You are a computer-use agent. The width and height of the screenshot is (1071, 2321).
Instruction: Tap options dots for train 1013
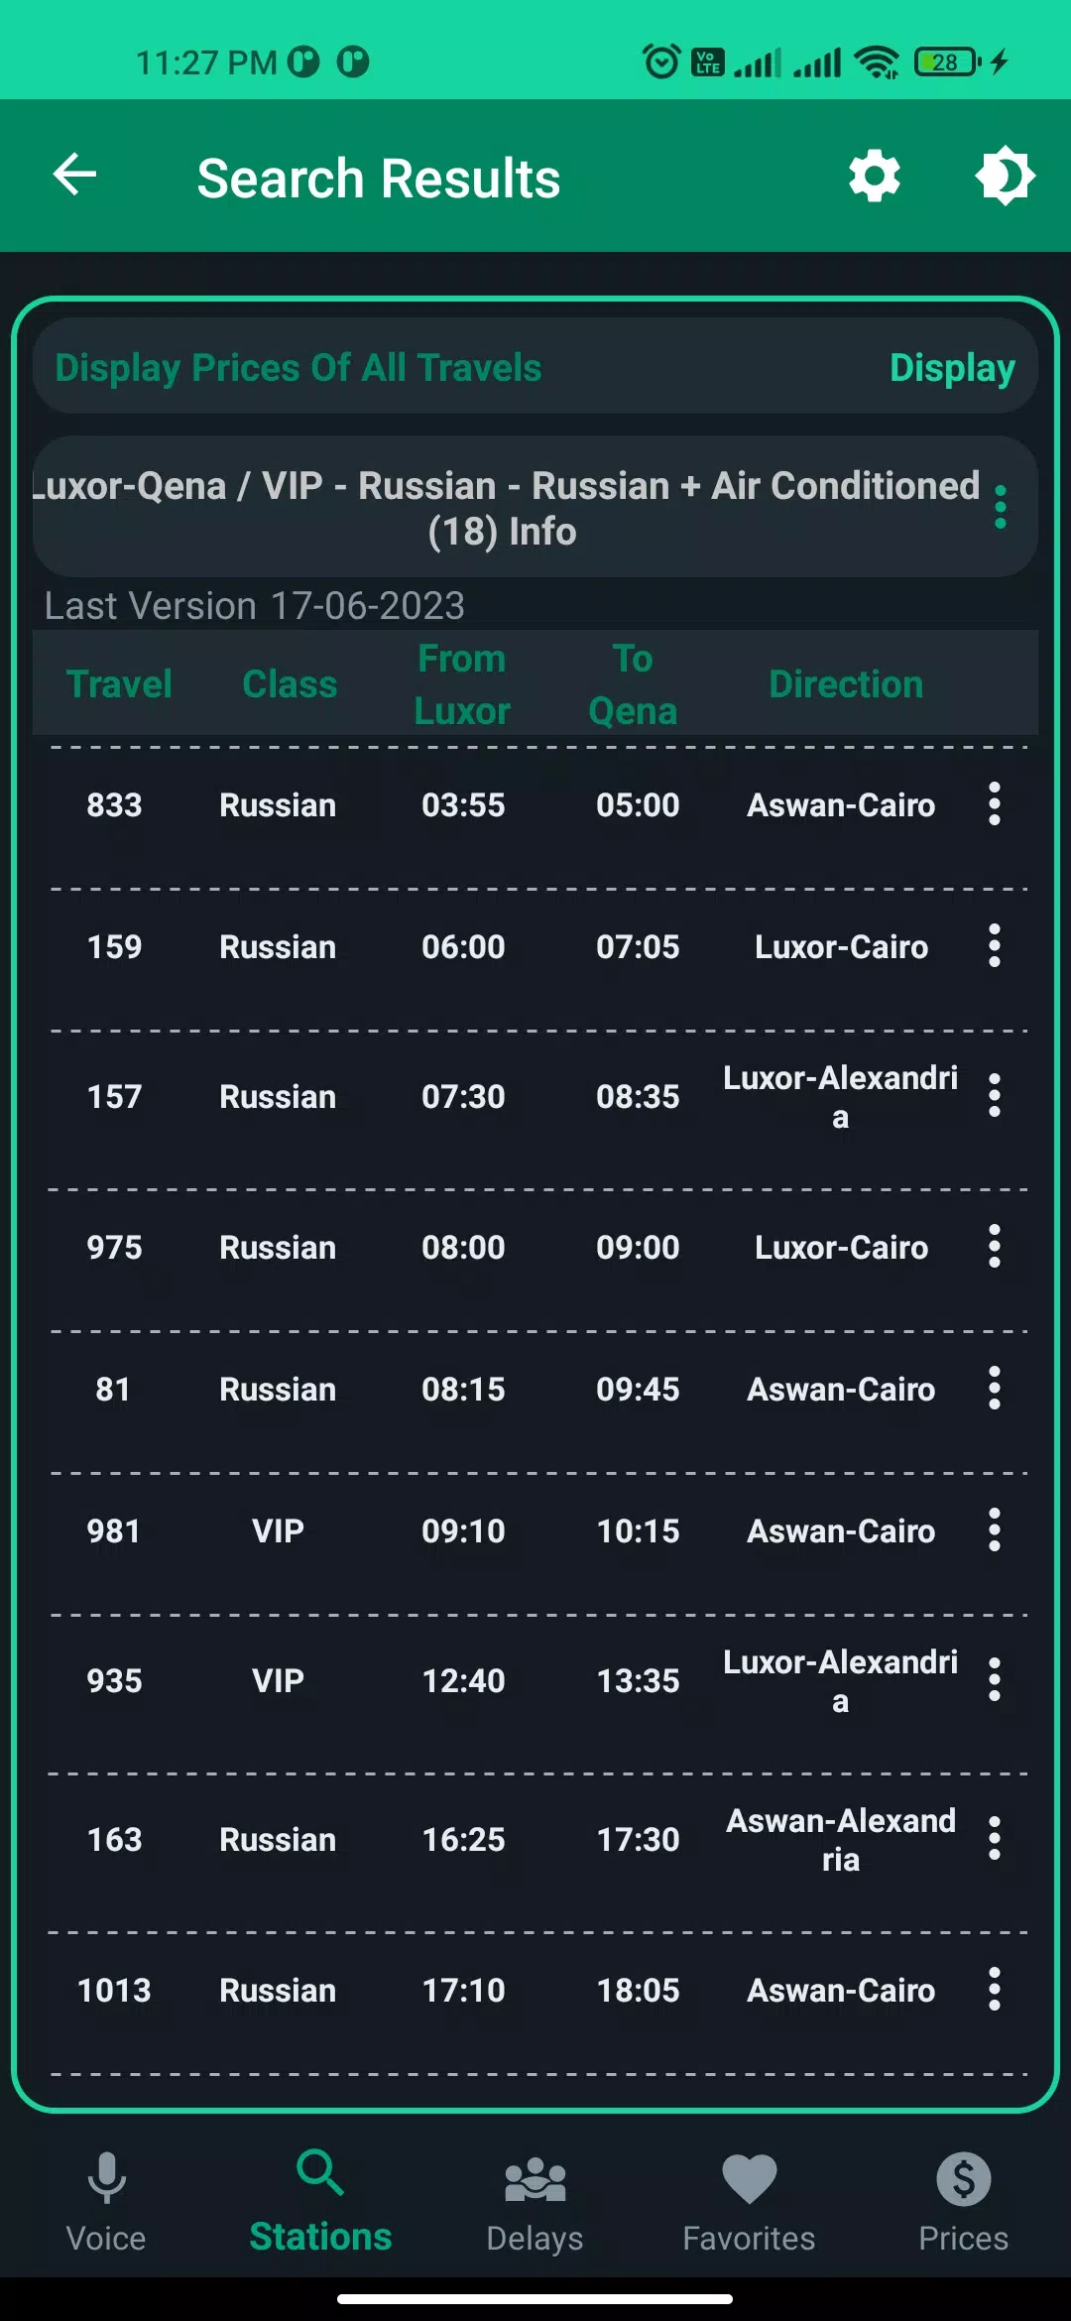[x=994, y=1990]
